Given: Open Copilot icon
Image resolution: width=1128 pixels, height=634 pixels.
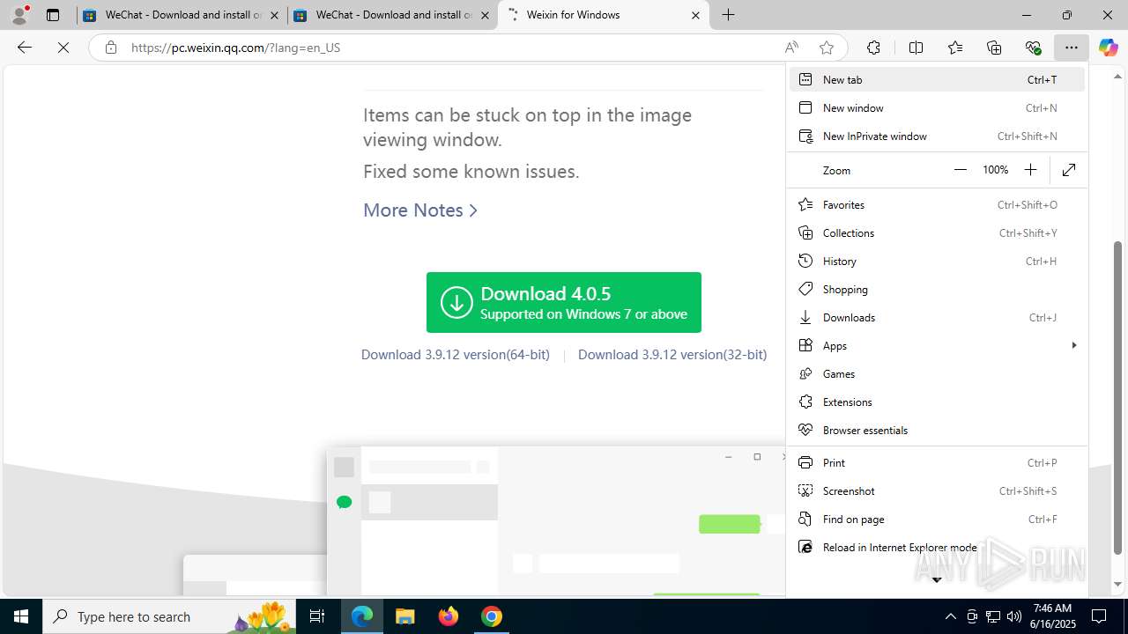Looking at the screenshot, I should tap(1108, 48).
